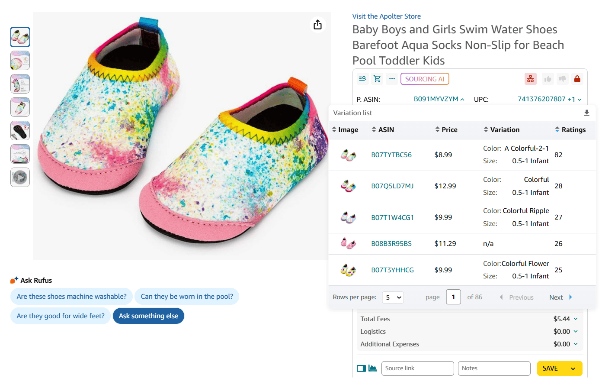Expand the Total Fees breakdown
Viewport: 602px width, 378px height.
pyautogui.click(x=576, y=319)
